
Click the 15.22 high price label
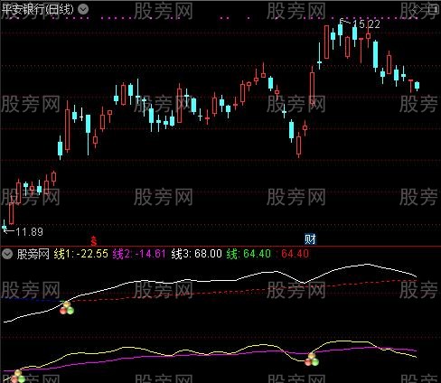coord(366,24)
